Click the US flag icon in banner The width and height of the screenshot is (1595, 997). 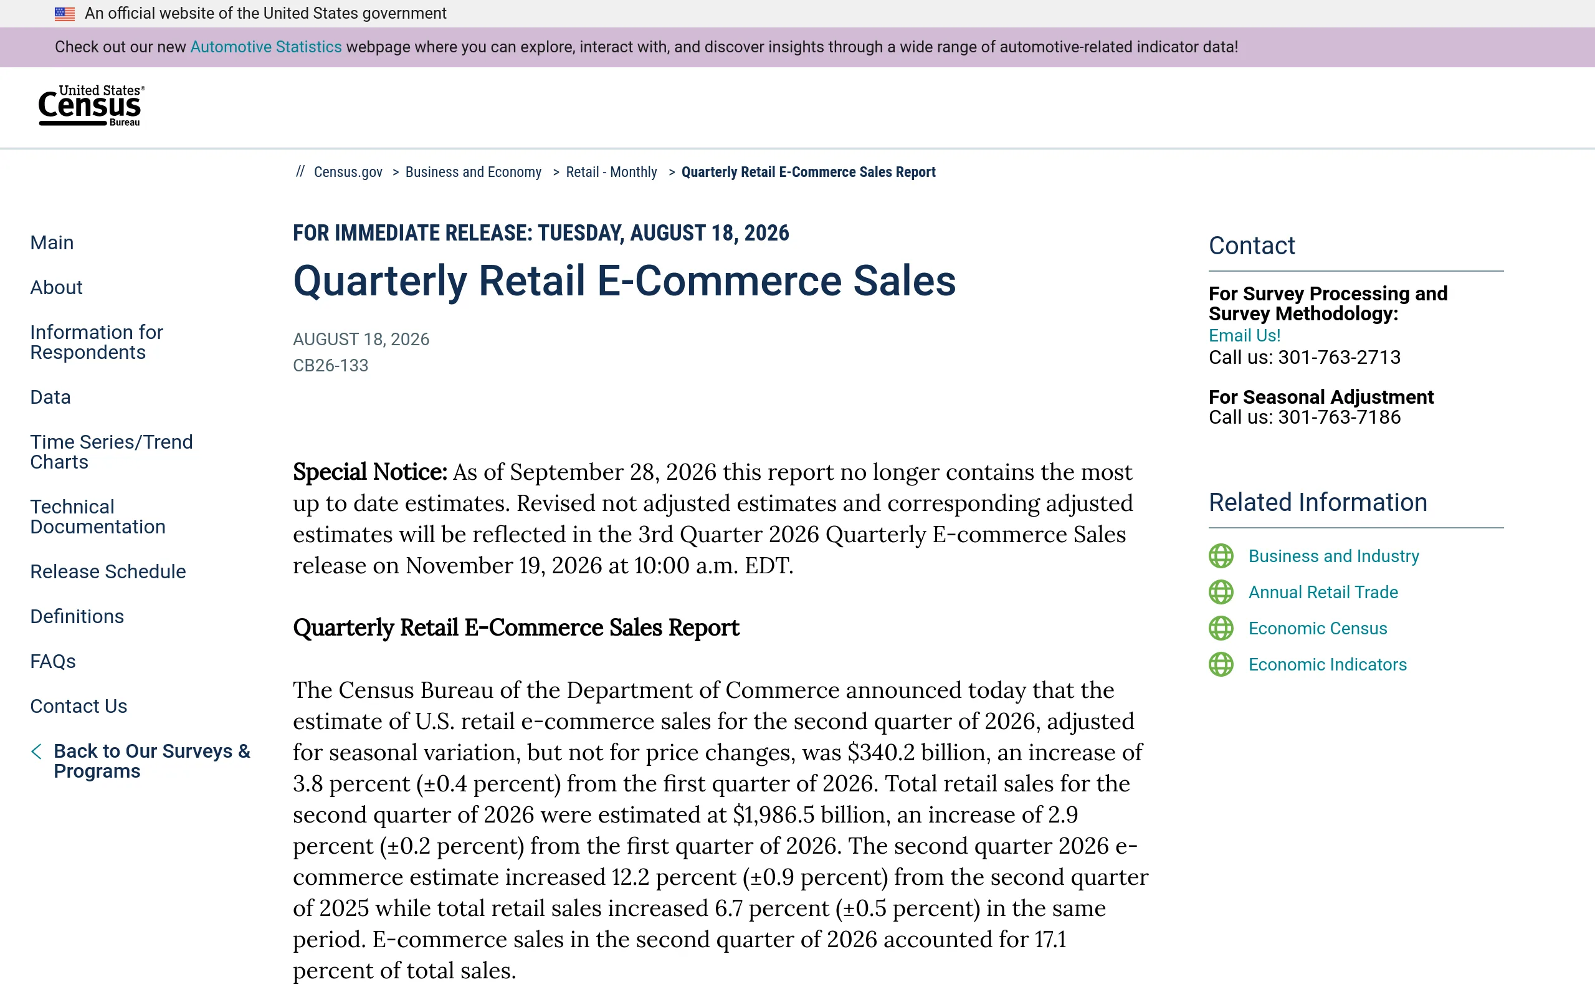point(65,13)
